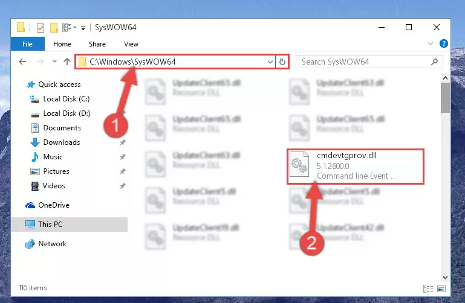Open the Customize Quick Access Toolbar arrow

click(83, 28)
